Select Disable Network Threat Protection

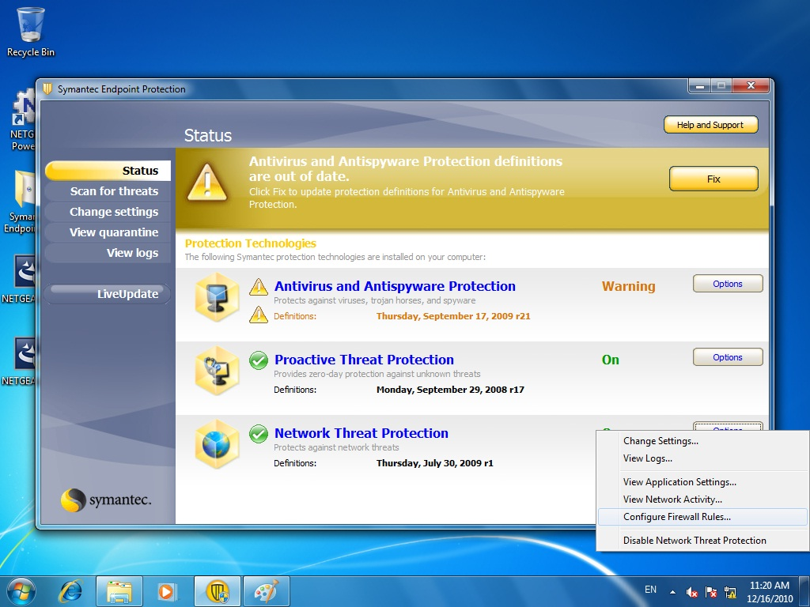(702, 541)
